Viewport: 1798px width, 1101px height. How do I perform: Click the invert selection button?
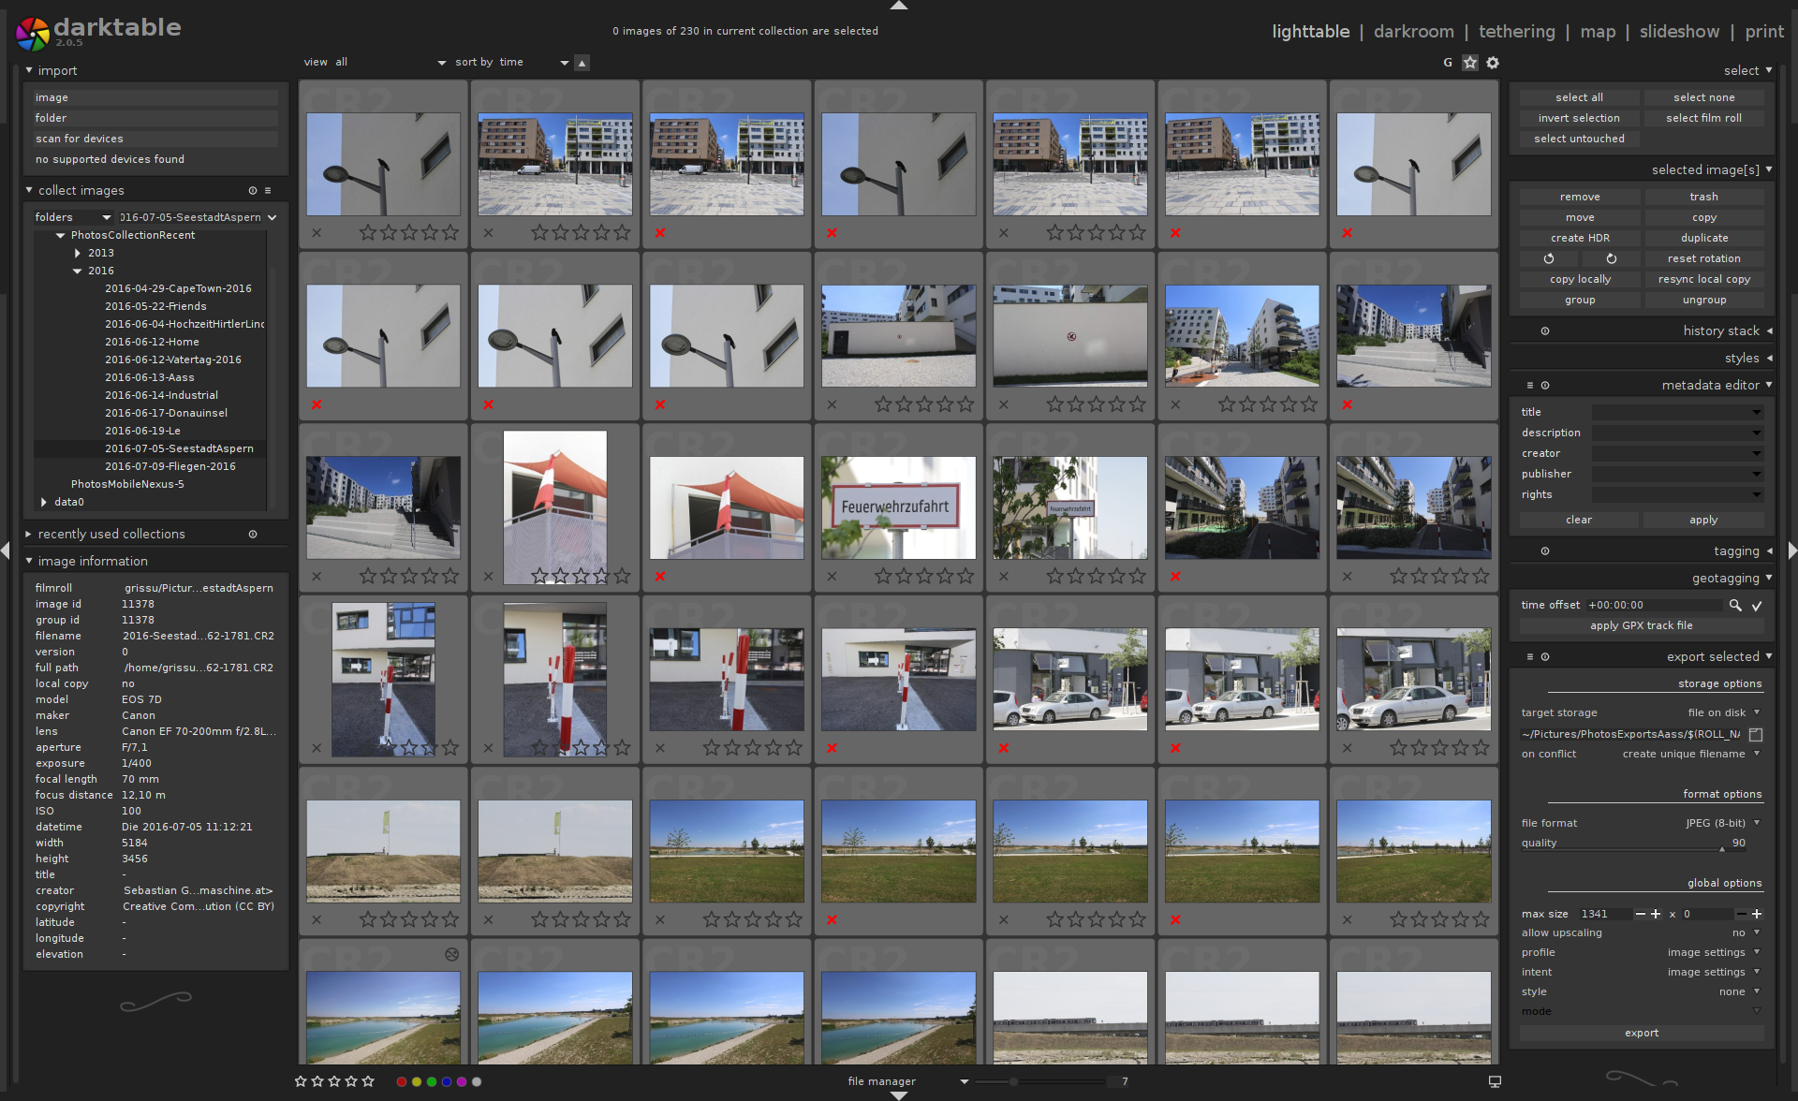pyautogui.click(x=1579, y=118)
